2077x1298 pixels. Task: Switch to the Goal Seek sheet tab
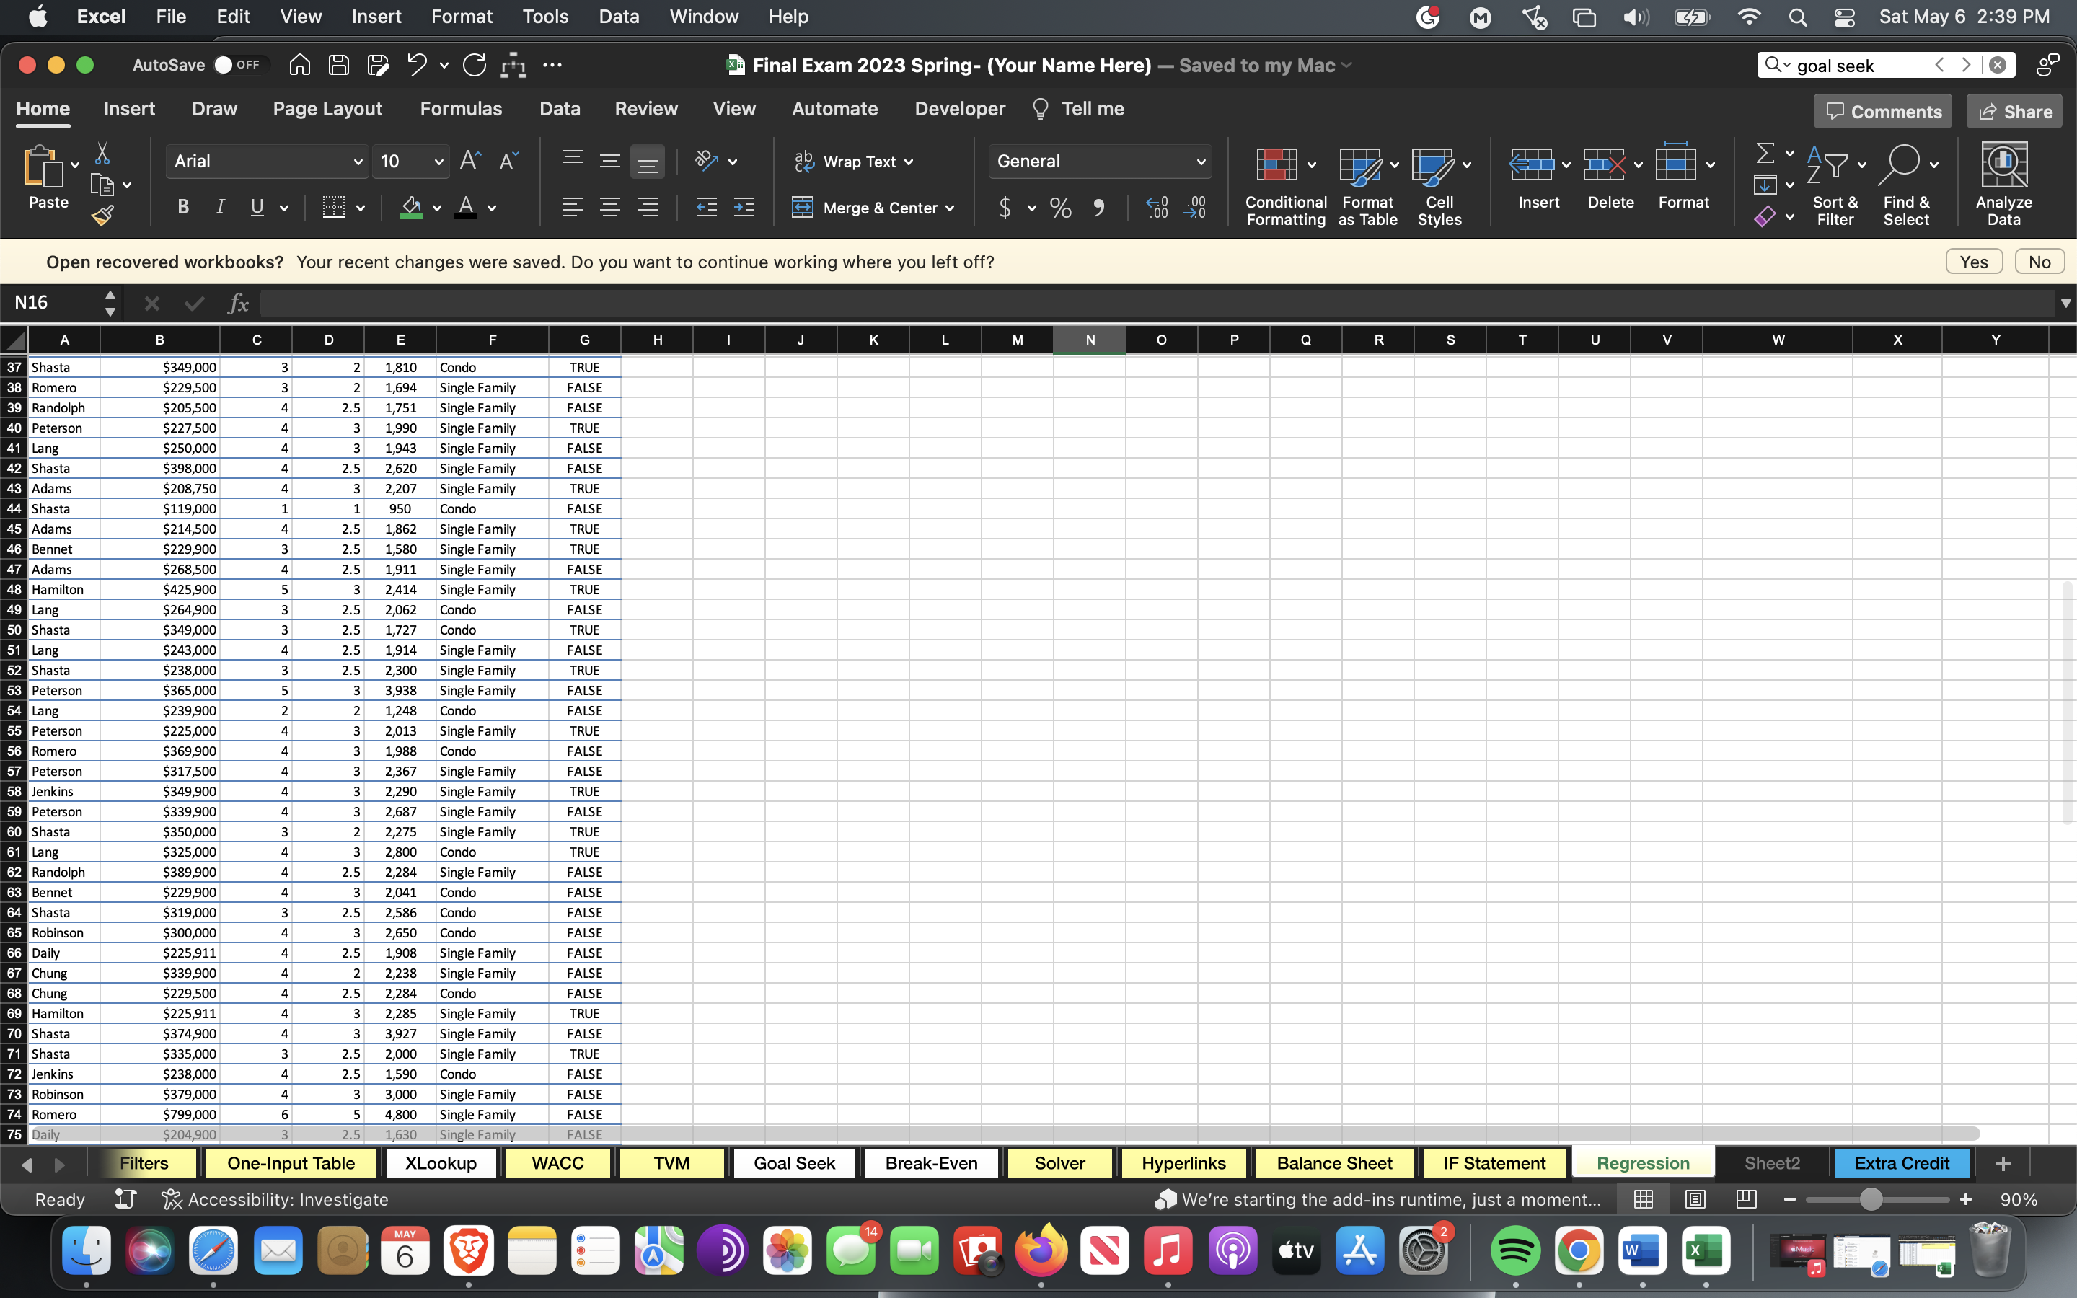[794, 1163]
